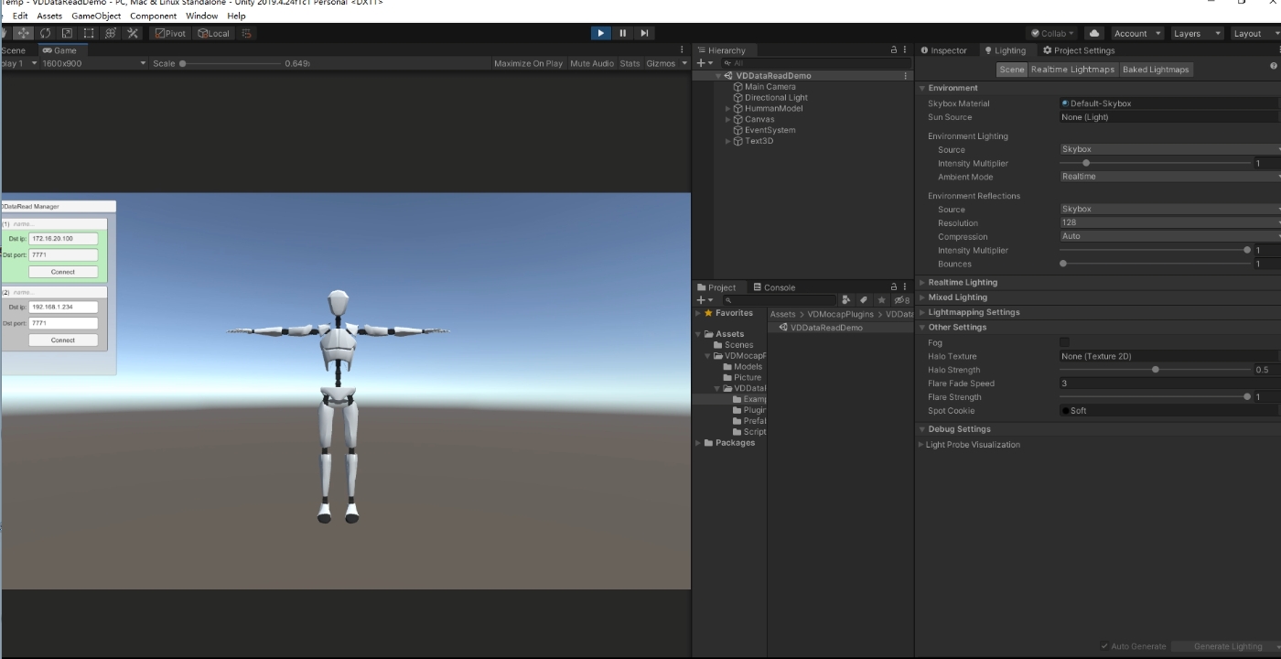Image resolution: width=1281 pixels, height=659 pixels.
Task: Open the Layout dropdown
Action: (x=1254, y=33)
